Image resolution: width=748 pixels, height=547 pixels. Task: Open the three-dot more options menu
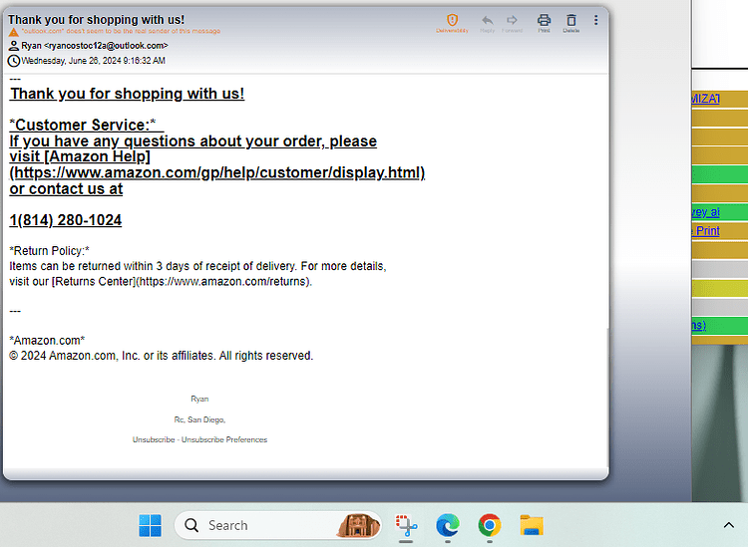595,20
